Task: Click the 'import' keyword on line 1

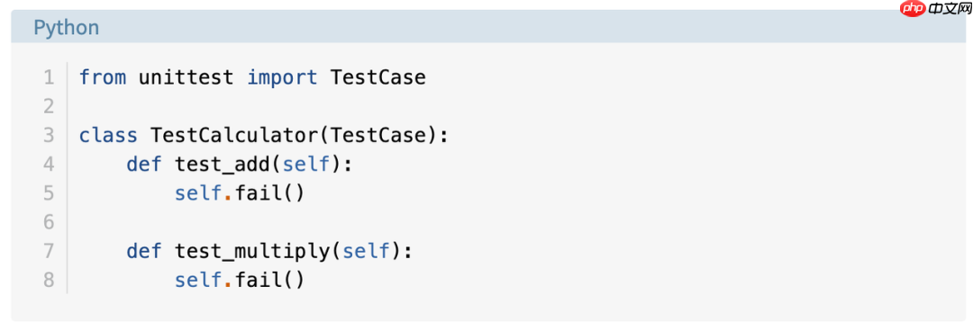Action: 282,78
